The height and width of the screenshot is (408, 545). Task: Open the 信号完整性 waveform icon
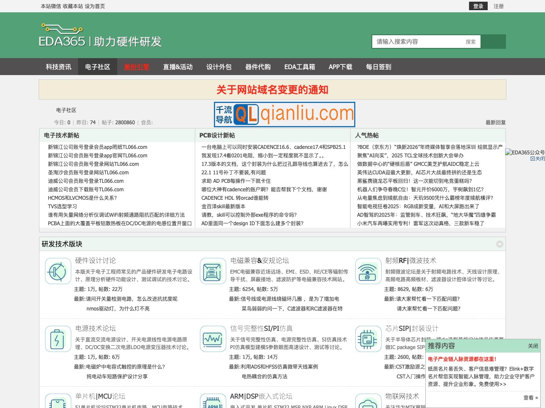click(213, 338)
